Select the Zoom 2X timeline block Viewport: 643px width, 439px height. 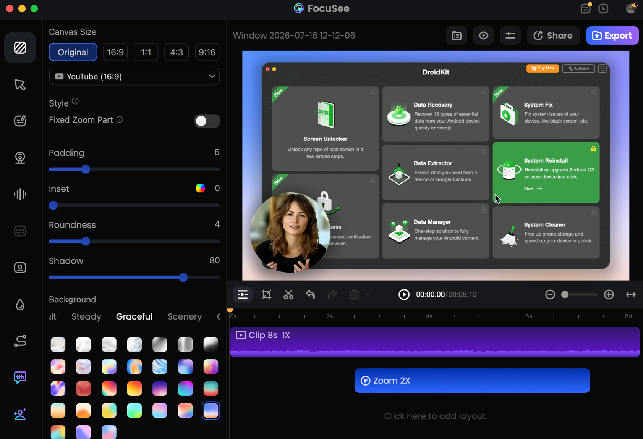point(472,381)
